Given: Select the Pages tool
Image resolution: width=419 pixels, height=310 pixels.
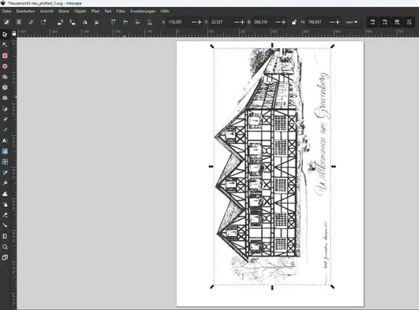Looking at the screenshot, I should (x=5, y=257).
